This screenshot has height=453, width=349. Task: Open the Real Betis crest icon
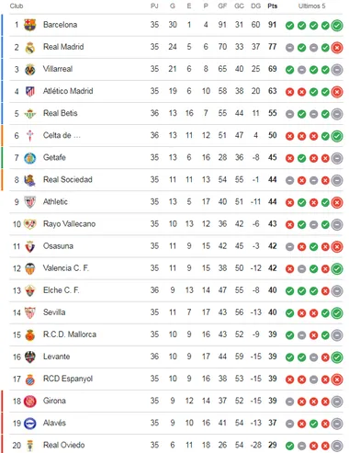coord(29,114)
